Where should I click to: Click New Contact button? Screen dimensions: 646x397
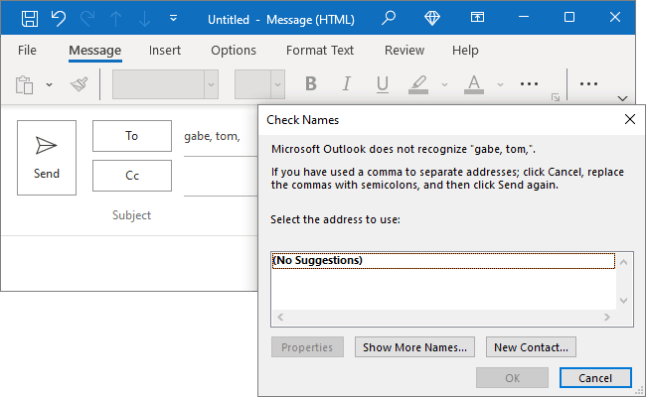click(531, 347)
